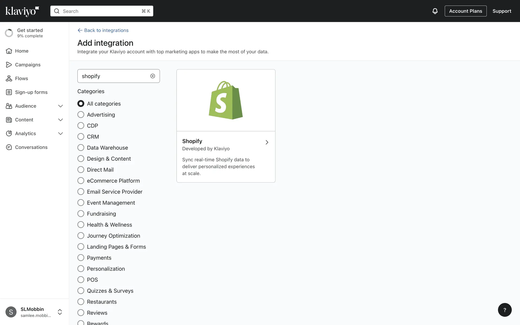The image size is (520, 325).
Task: Click the Campaigns paper plane icon
Action: tap(9, 65)
